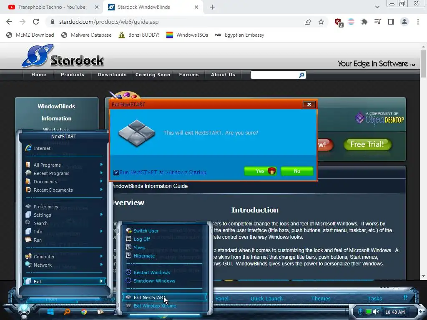Click the Switch User icon in Exit submenu
This screenshot has height=320, width=427.
(x=129, y=230)
